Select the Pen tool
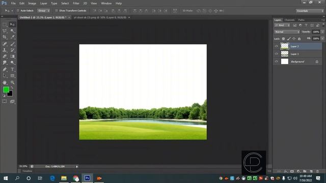 pyautogui.click(x=5, y=69)
